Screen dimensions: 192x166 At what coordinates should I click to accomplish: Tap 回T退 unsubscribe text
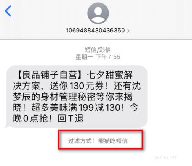70,118
